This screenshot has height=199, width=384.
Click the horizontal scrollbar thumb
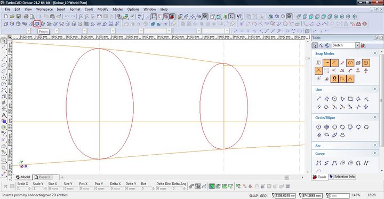point(286,177)
